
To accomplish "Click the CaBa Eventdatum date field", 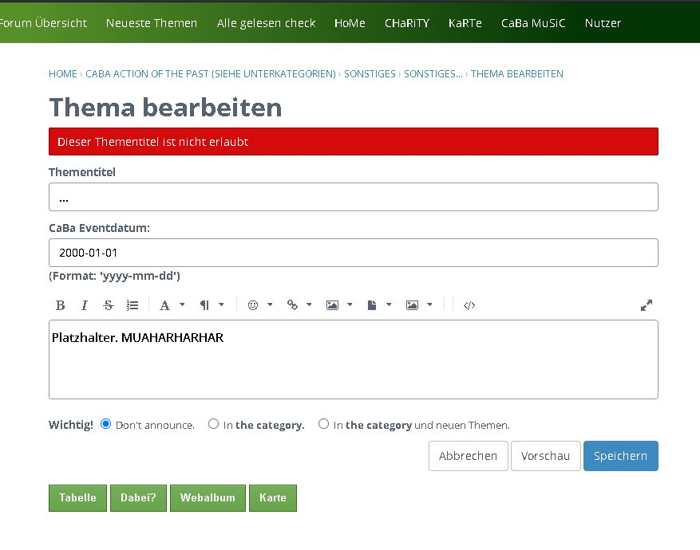I will 353,253.
